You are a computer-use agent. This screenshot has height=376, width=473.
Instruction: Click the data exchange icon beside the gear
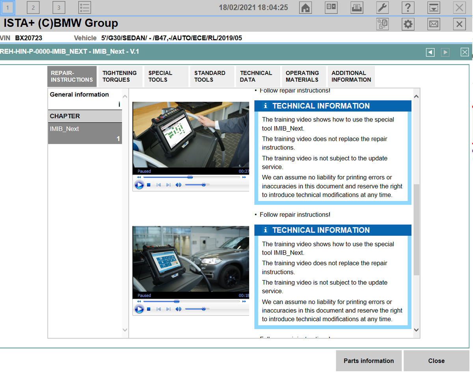coord(382,24)
